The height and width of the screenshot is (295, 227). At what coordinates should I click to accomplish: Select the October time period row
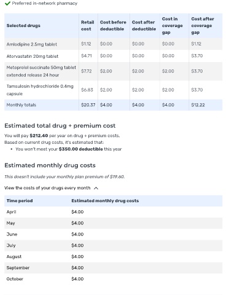113,279
